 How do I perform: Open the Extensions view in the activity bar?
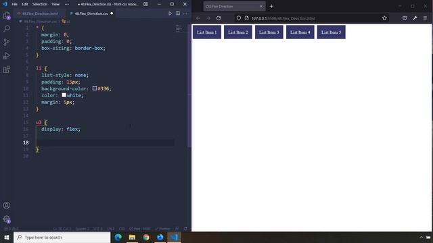[x=7, y=69]
